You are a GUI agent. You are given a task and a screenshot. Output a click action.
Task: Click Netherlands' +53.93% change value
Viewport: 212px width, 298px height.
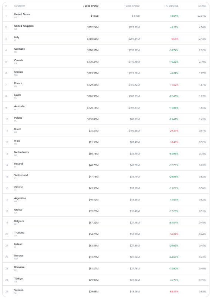click(x=173, y=153)
